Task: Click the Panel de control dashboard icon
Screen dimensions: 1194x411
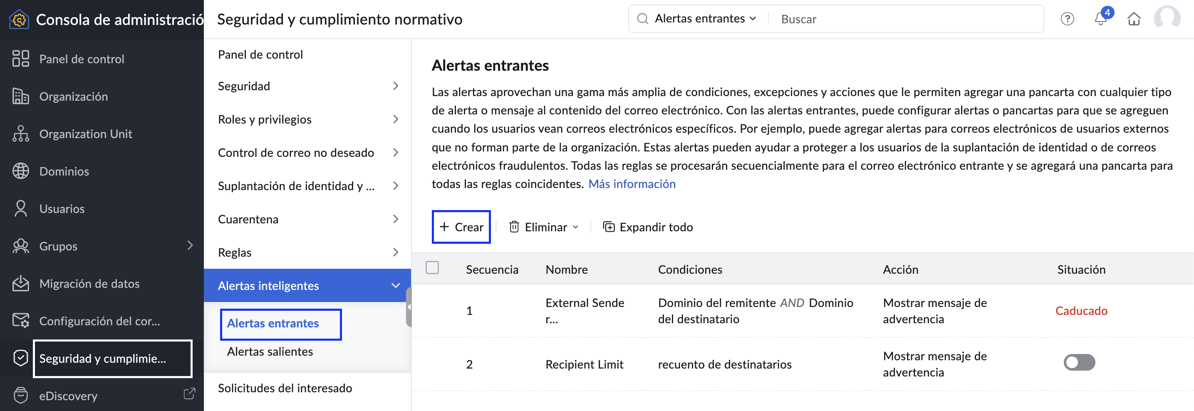Action: coord(20,59)
